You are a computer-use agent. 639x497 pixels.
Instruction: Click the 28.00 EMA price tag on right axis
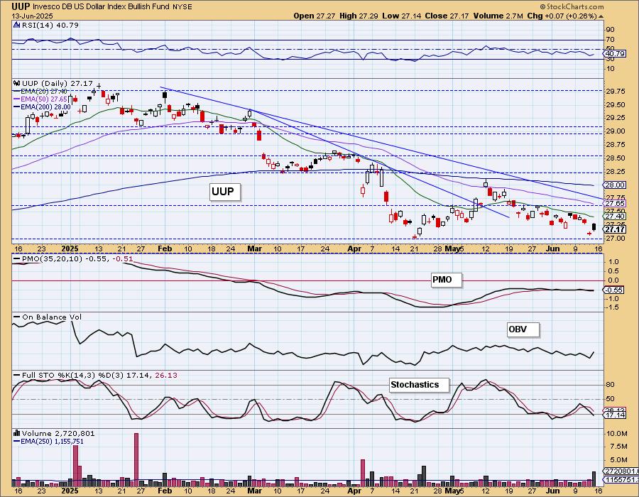coord(615,185)
